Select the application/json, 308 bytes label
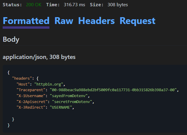Screen dimensions: 187x135 coord(39,57)
